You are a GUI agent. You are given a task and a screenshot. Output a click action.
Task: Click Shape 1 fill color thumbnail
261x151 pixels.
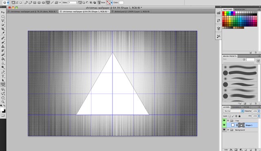coord(233,125)
